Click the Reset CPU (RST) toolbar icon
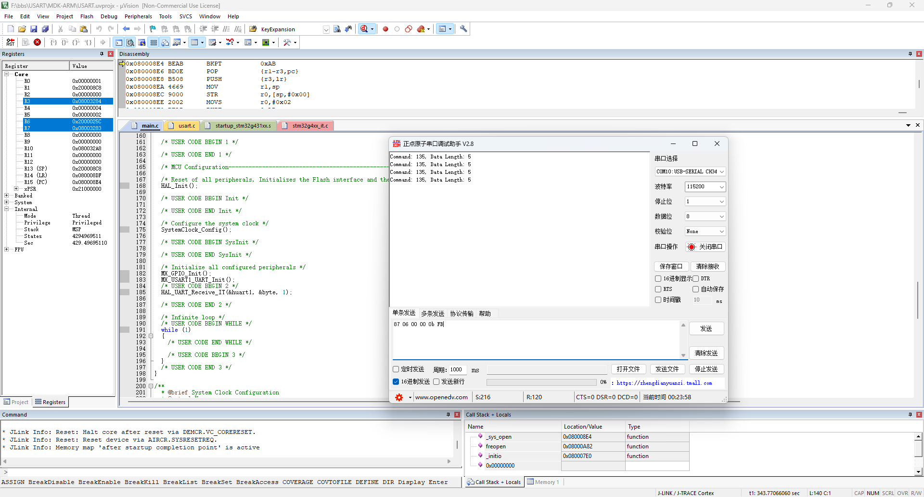 [x=11, y=42]
